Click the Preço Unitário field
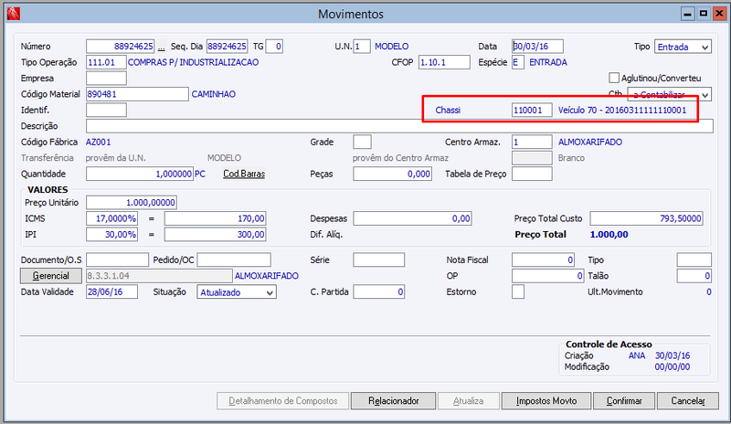The height and width of the screenshot is (424, 731). pyautogui.click(x=132, y=203)
